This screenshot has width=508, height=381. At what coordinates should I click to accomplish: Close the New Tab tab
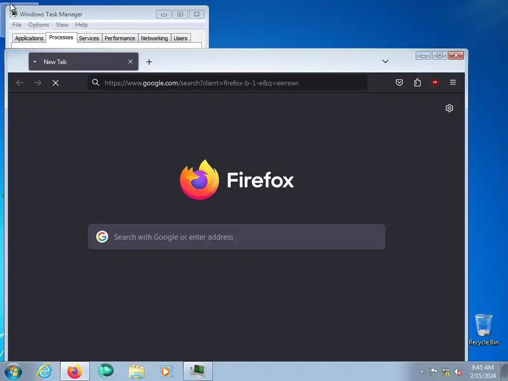point(130,62)
